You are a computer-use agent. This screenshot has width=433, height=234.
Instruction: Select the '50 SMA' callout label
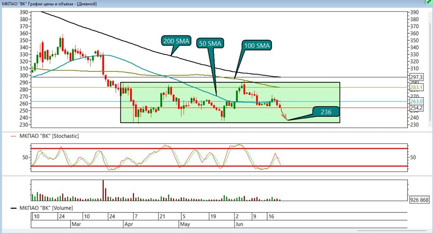point(210,43)
